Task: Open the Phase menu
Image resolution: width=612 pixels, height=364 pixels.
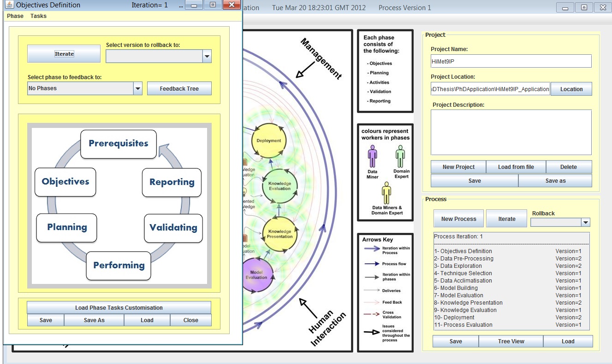Action: (x=15, y=16)
